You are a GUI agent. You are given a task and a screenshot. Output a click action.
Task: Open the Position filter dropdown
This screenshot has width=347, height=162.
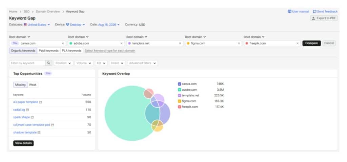(x=63, y=63)
